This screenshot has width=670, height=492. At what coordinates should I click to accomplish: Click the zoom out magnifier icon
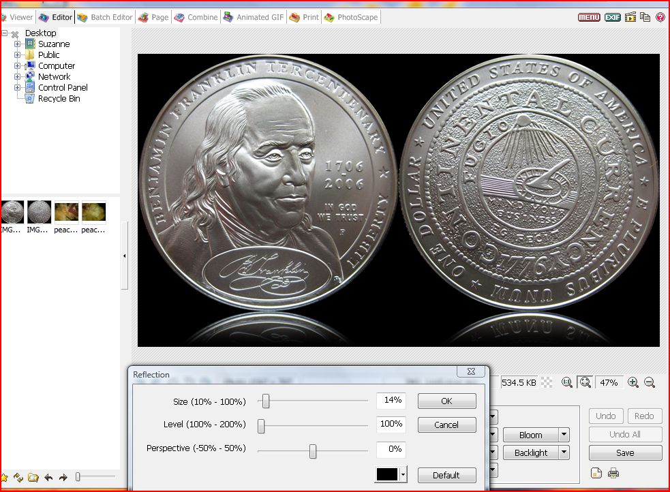coord(650,383)
